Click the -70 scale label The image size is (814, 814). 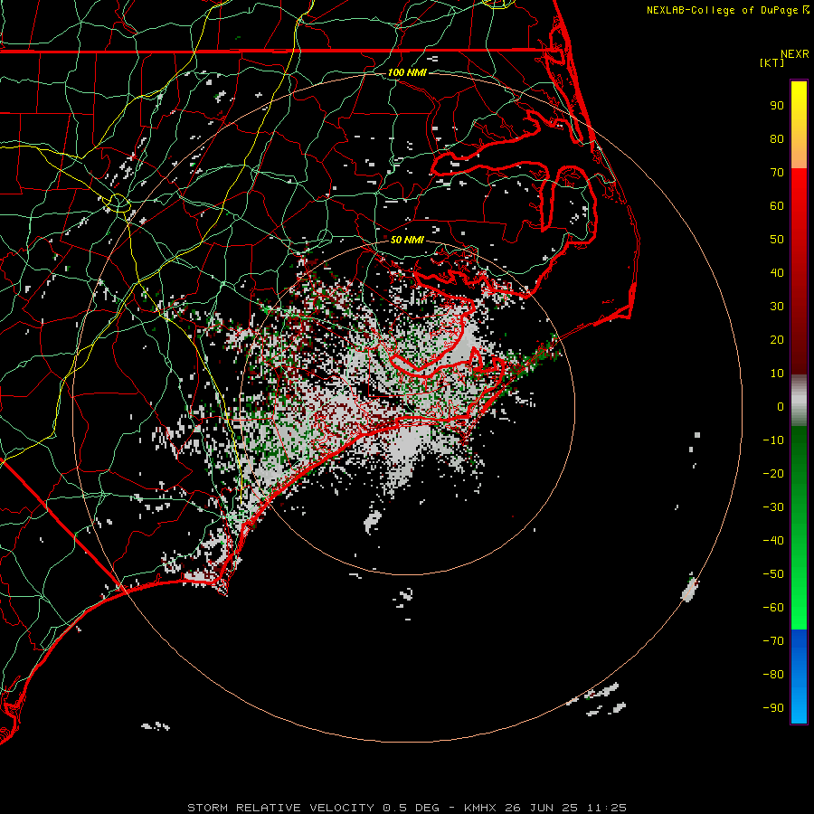[x=773, y=640]
